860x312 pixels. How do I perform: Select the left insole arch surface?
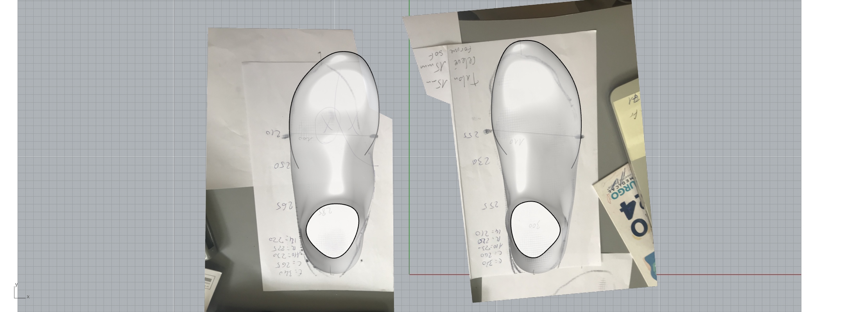click(x=336, y=175)
